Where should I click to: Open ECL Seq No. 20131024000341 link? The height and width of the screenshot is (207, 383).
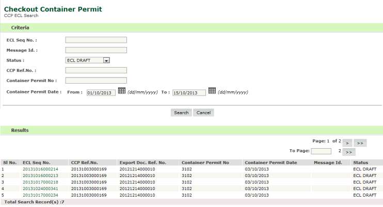click(40, 189)
